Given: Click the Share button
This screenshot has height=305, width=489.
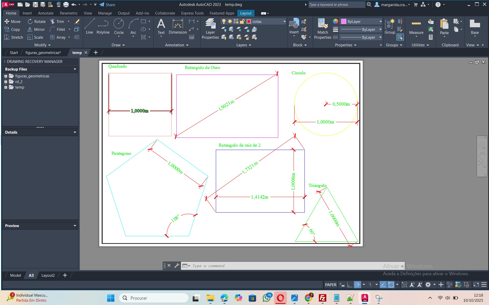Looking at the screenshot, I should [x=107, y=5].
